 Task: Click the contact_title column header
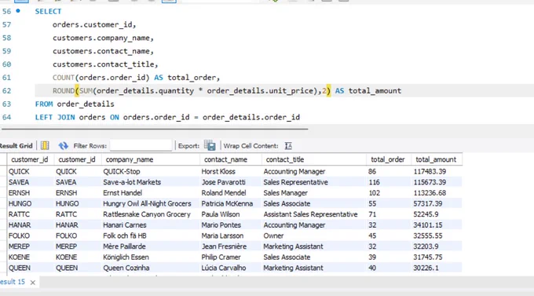pyautogui.click(x=285, y=159)
